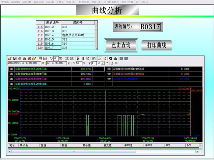214x160 pixels.
Task: Click the yellow tag icon in chart toolbar
Action: tap(20, 59)
